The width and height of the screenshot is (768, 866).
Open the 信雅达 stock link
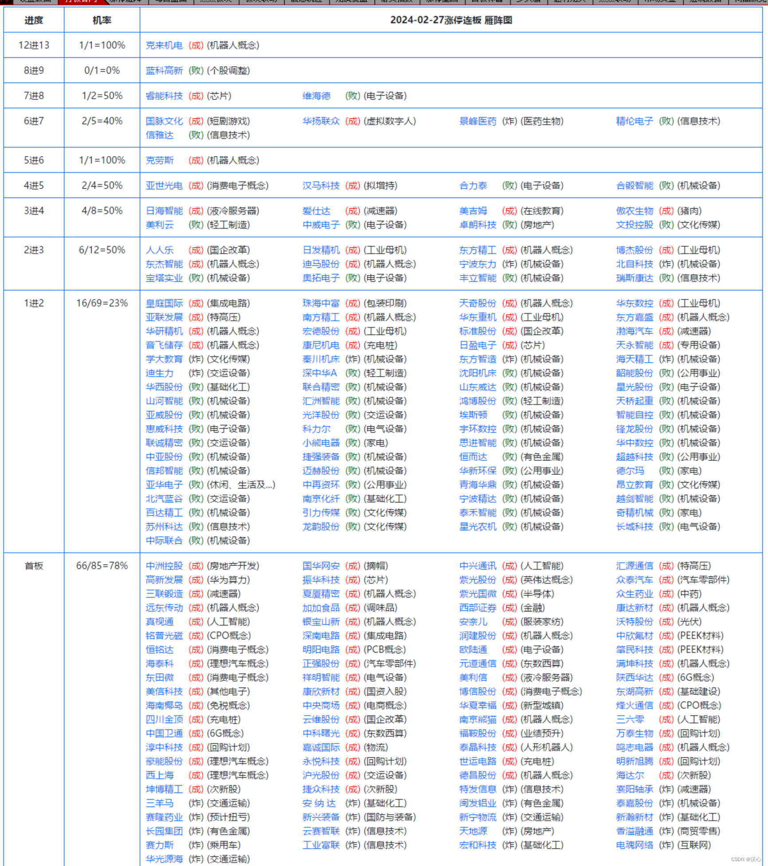[x=160, y=135]
